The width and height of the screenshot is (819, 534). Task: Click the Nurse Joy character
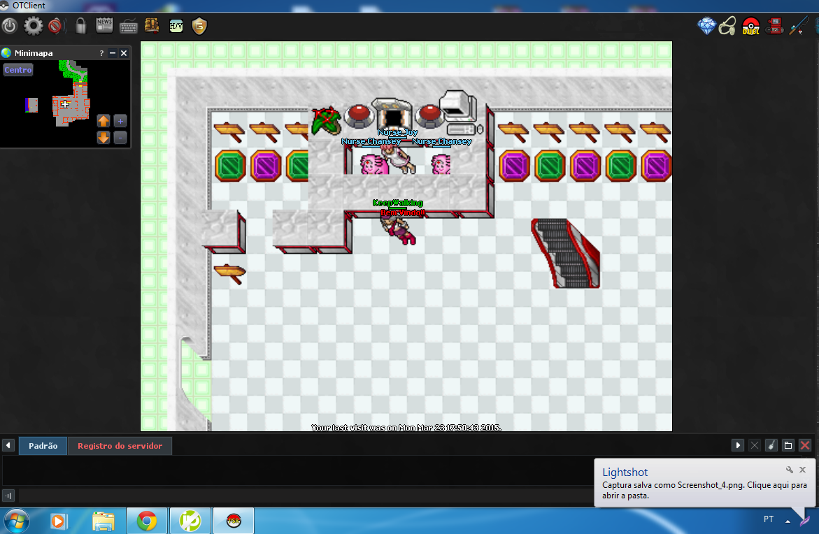(x=399, y=158)
